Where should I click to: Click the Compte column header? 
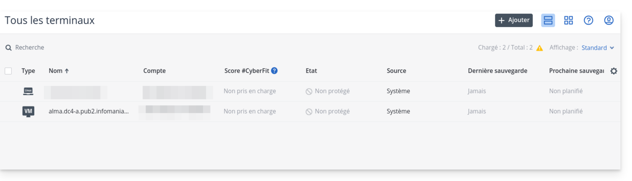(154, 71)
